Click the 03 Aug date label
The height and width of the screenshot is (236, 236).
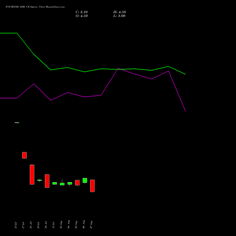point(61,225)
